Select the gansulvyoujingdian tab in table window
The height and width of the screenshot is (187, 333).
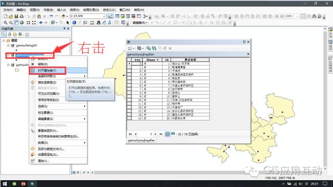pos(142,140)
